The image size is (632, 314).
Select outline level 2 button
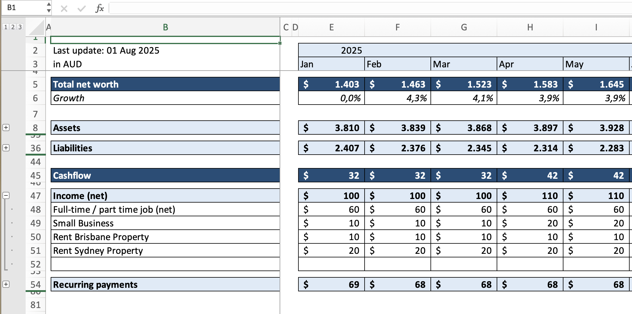point(13,27)
